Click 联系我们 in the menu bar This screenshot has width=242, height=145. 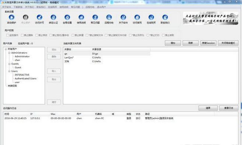41,7
